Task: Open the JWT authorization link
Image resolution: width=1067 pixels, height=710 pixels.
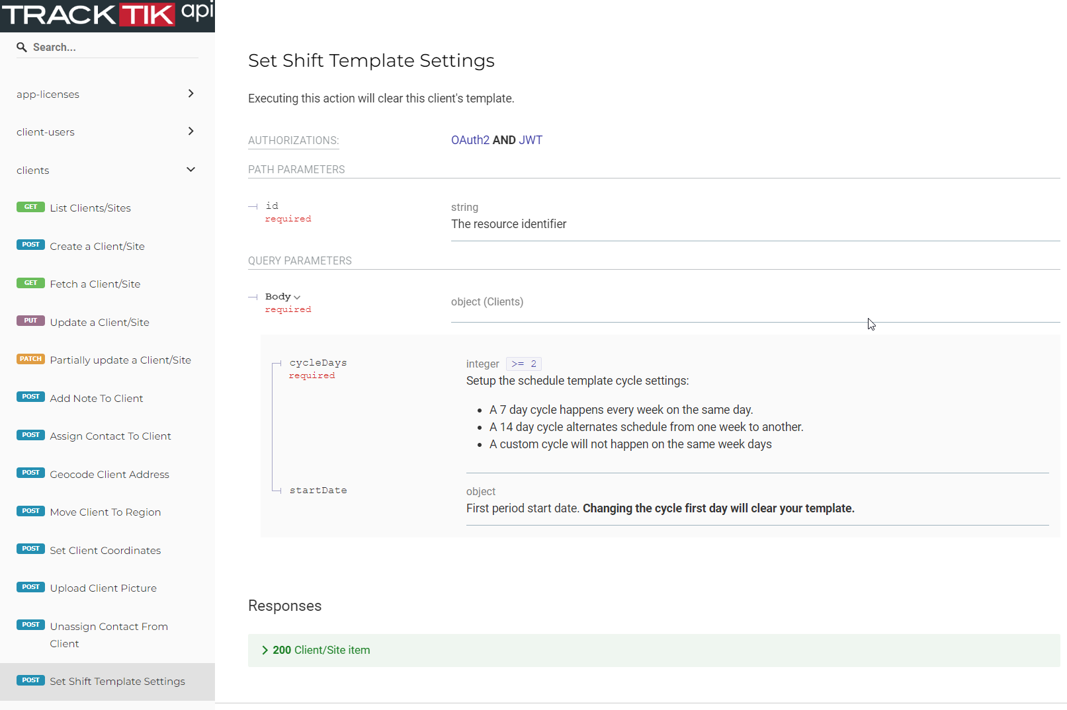Action: [x=531, y=139]
